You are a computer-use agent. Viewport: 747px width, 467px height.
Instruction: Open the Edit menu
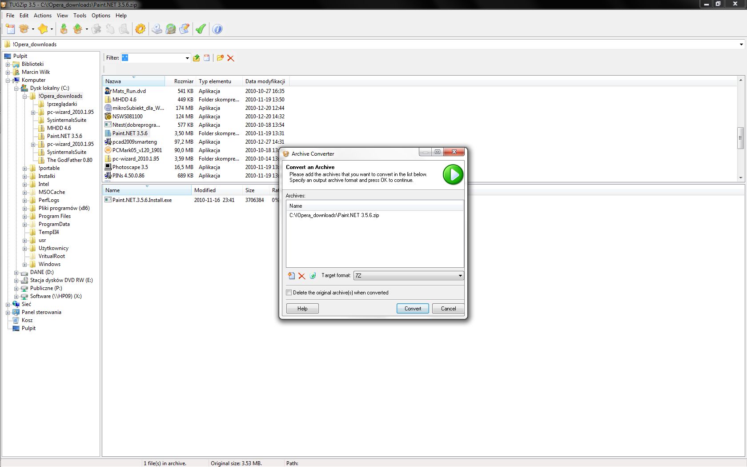coord(24,16)
